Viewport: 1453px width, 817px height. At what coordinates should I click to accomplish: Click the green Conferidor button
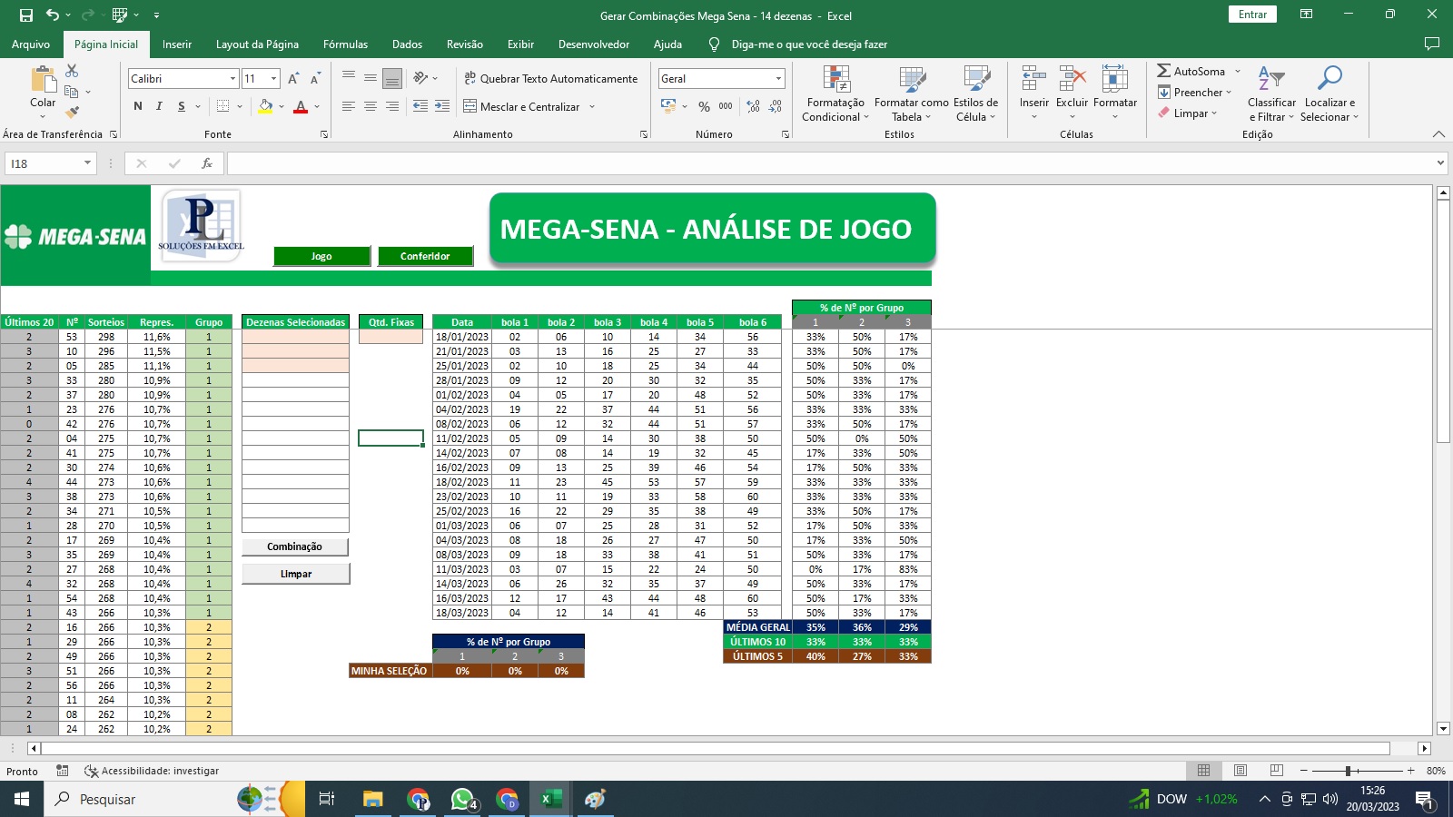tap(425, 256)
